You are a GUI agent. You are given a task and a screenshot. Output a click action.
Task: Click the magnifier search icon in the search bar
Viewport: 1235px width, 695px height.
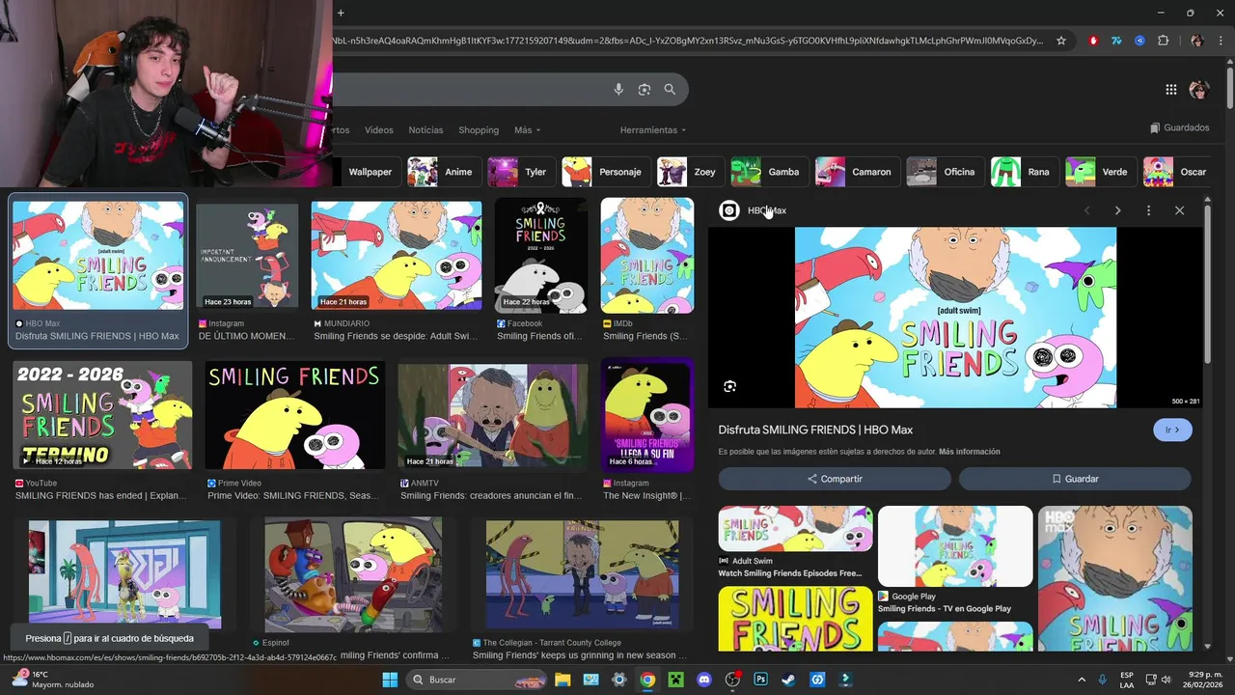click(x=670, y=90)
